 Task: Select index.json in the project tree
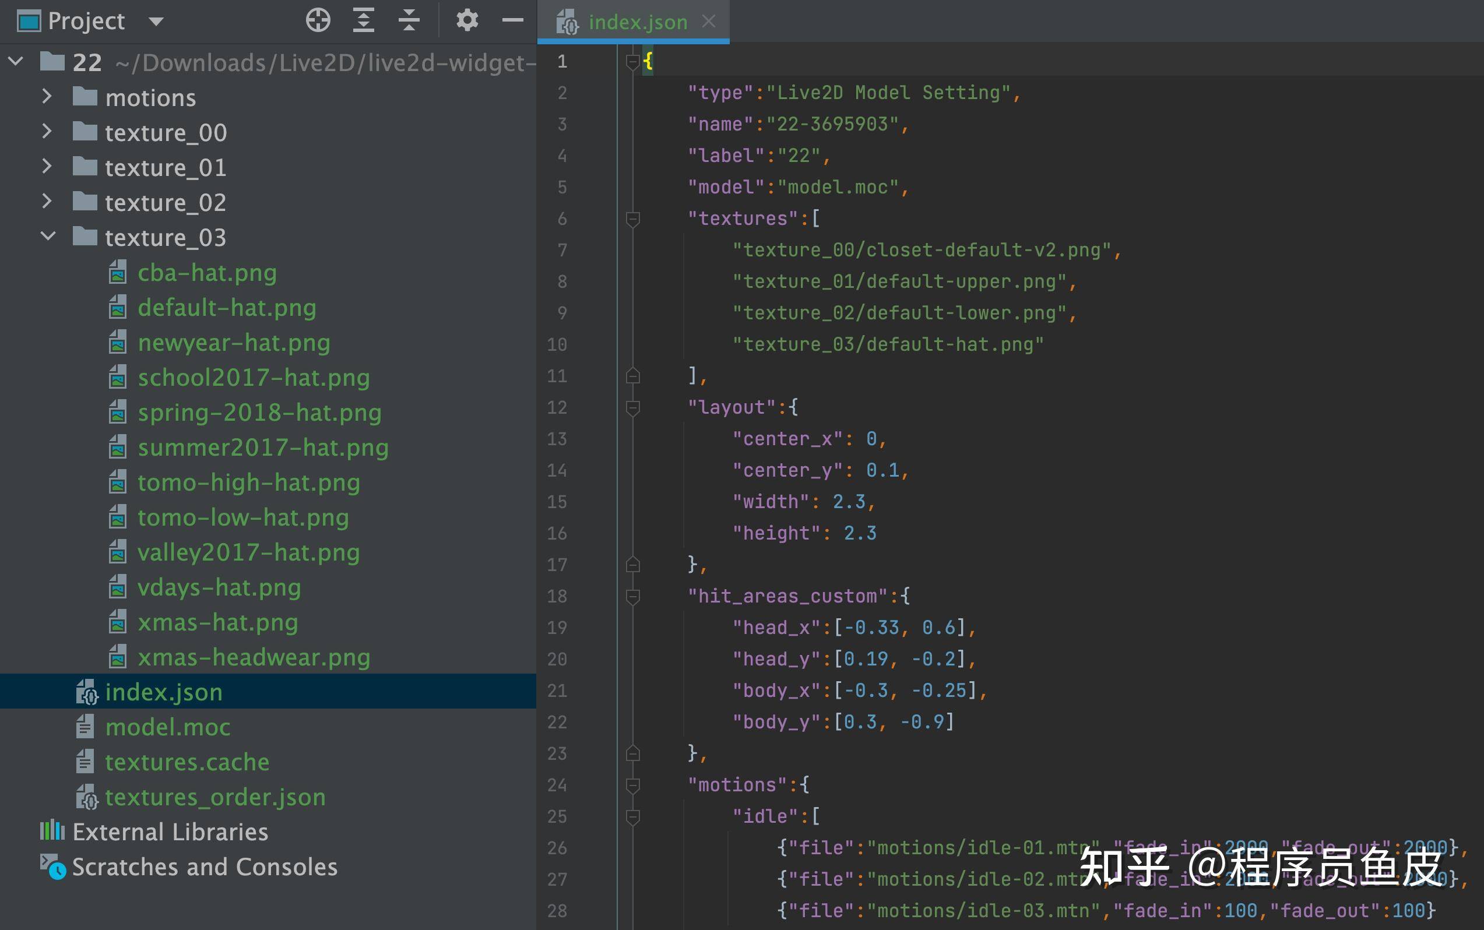pos(268,691)
